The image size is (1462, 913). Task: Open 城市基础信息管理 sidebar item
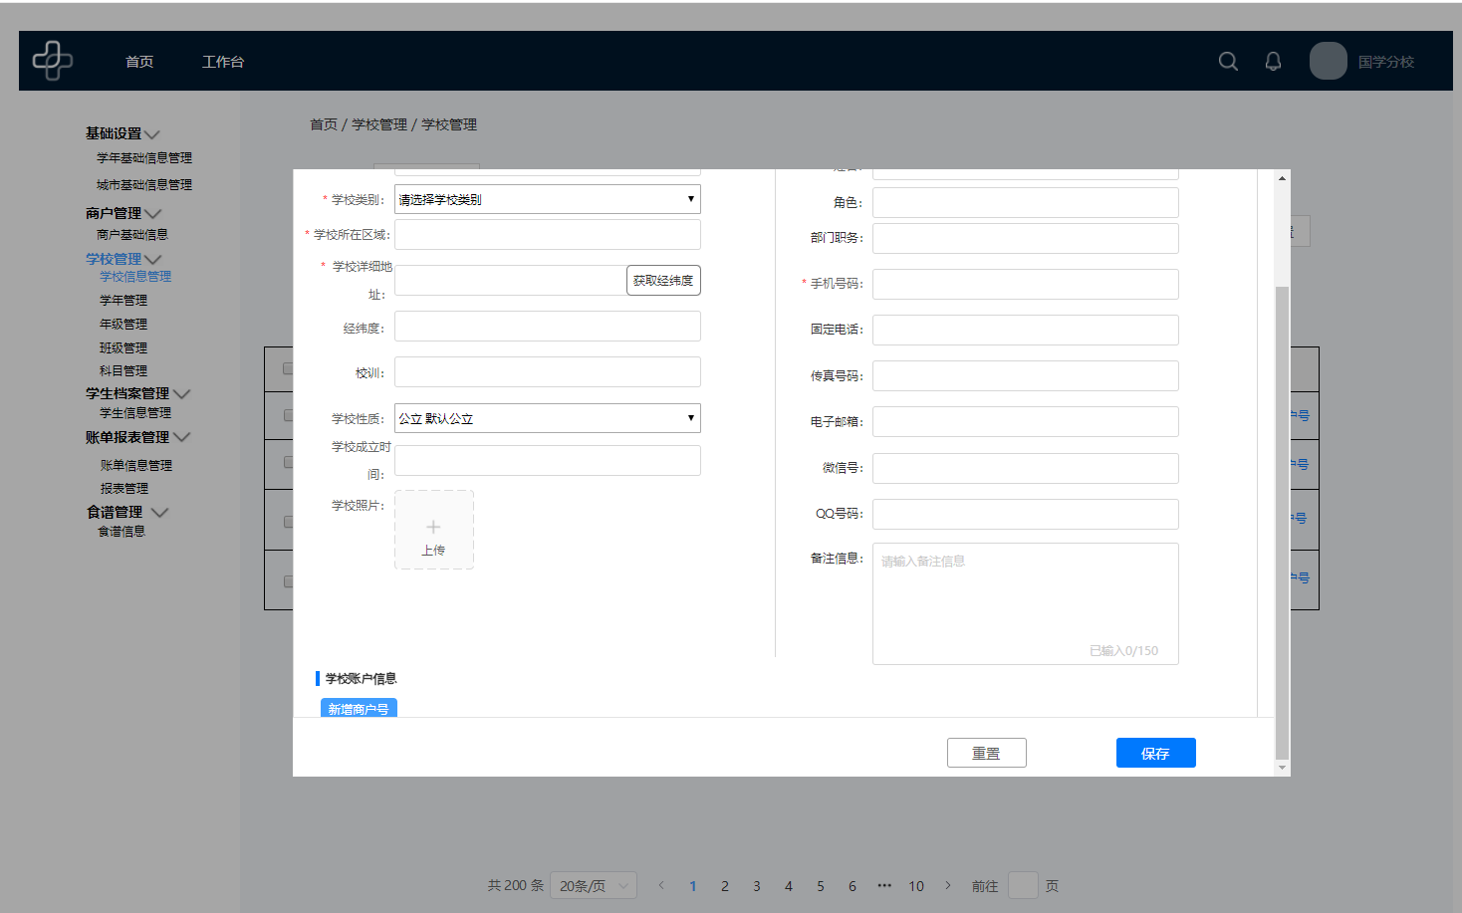click(144, 185)
